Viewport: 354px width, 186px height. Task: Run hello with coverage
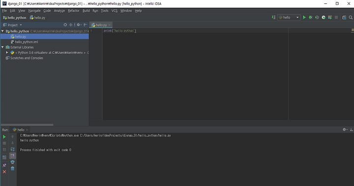317,17
